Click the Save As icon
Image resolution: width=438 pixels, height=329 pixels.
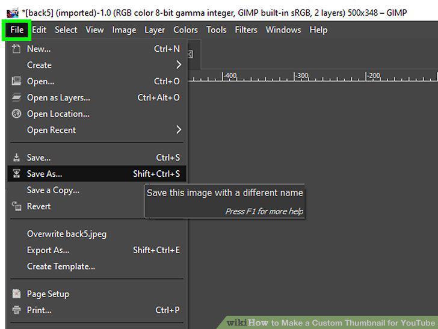click(16, 173)
